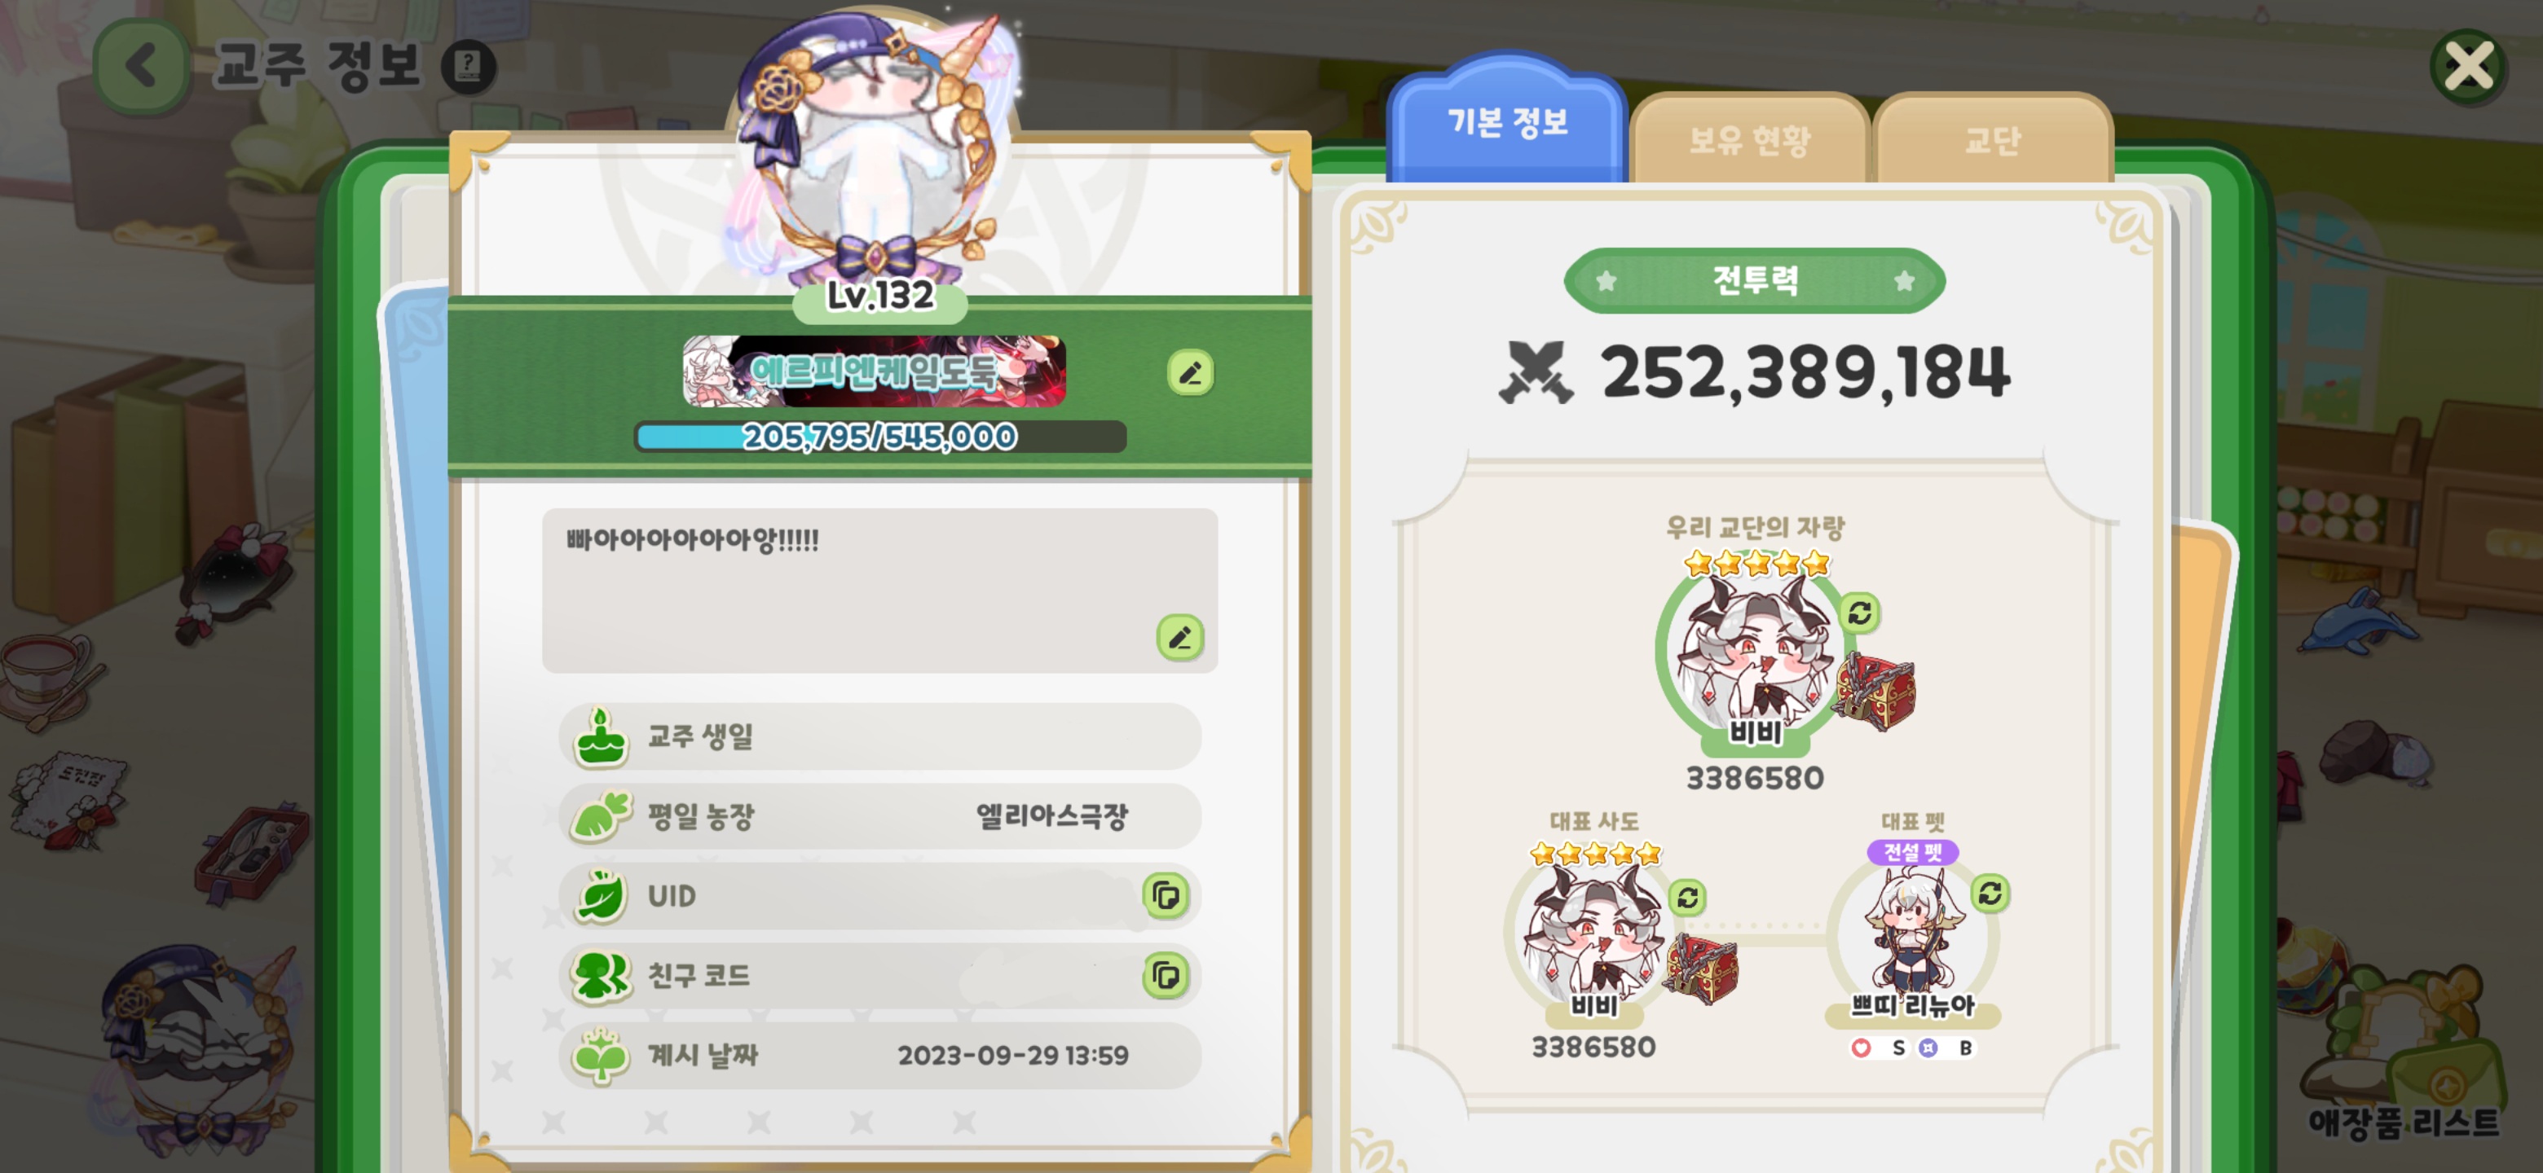Open the help question mark icon

tap(468, 67)
